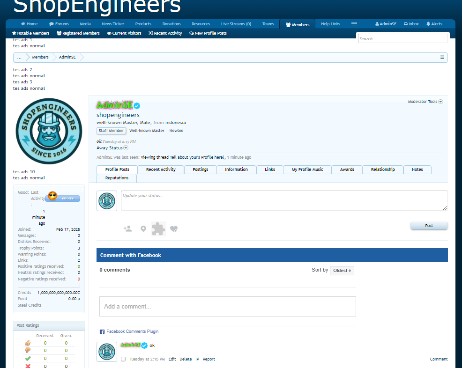Viewport: 462px width, 368px height.
Task: Open the breadcrumb bar list menu icon
Action: [442, 57]
